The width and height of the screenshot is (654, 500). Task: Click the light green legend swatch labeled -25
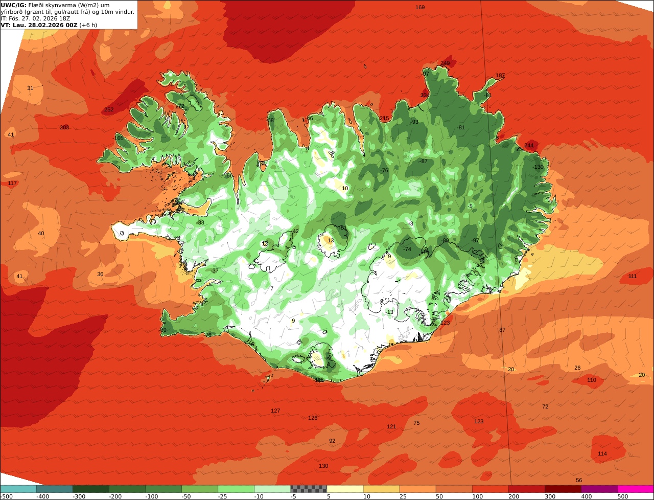[236, 489]
